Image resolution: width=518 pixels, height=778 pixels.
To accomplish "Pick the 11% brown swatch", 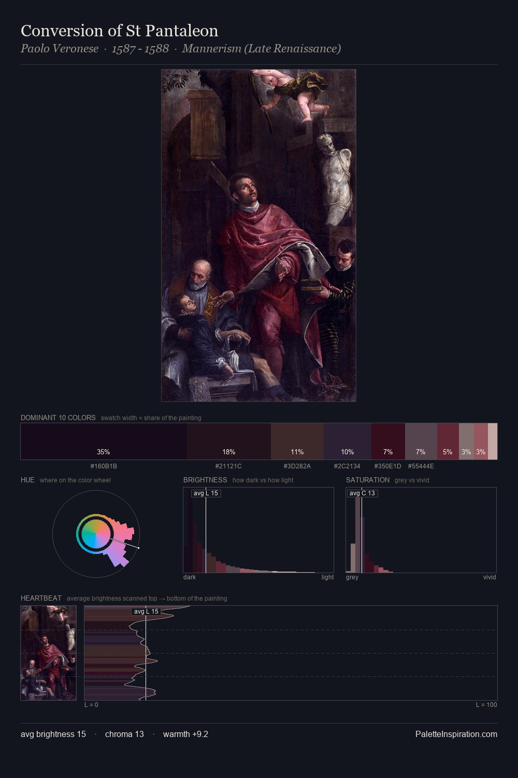I will (x=297, y=441).
